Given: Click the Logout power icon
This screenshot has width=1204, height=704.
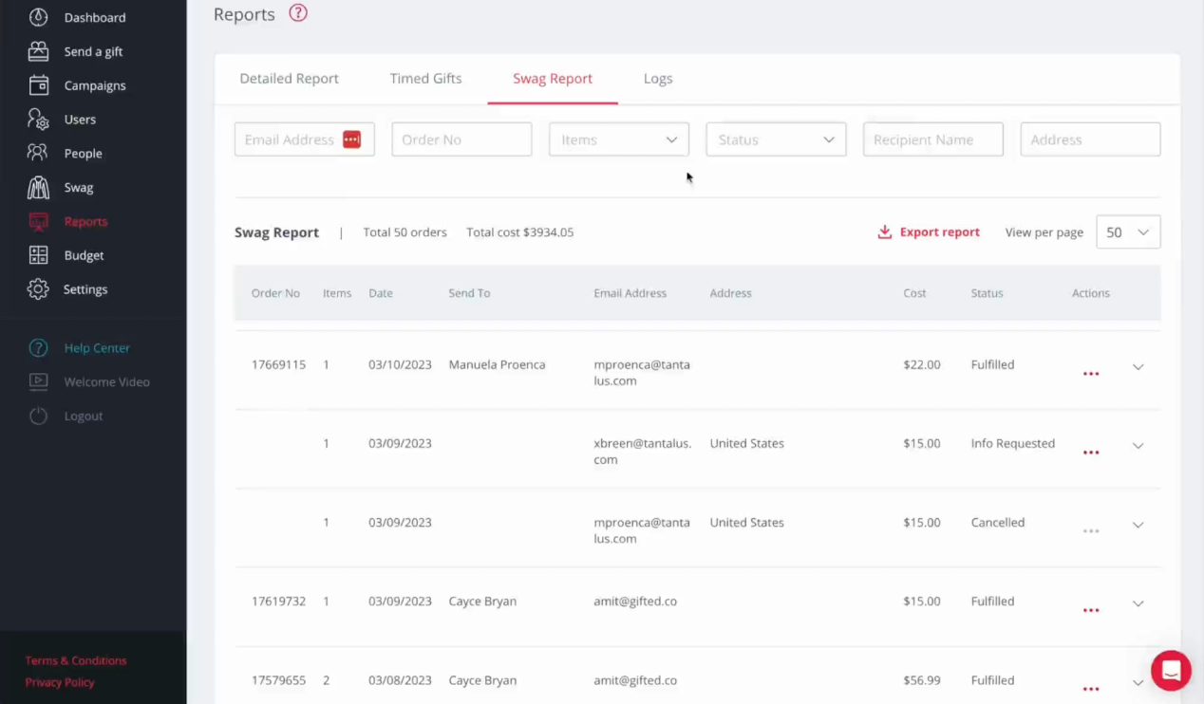Looking at the screenshot, I should [38, 416].
